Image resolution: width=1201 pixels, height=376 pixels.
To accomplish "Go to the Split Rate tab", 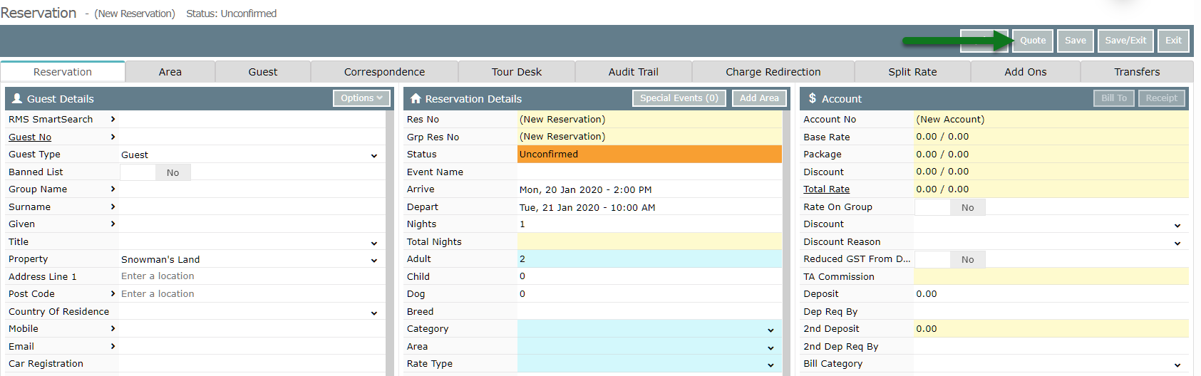I will click(x=912, y=72).
